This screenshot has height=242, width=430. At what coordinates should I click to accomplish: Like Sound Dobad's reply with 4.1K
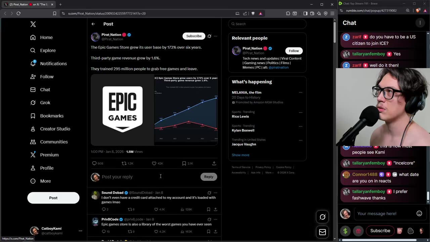[x=156, y=209]
